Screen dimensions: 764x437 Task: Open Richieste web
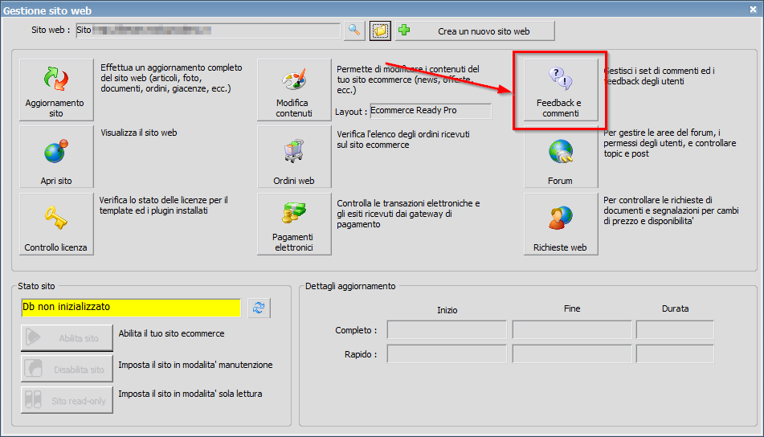coord(561,224)
